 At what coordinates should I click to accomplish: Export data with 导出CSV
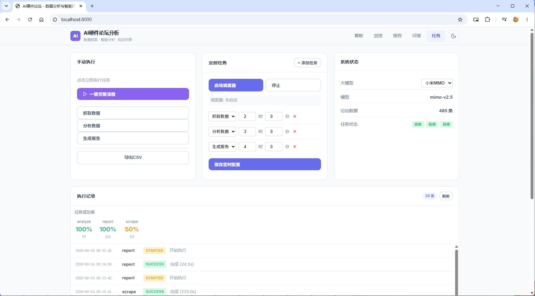[133, 157]
